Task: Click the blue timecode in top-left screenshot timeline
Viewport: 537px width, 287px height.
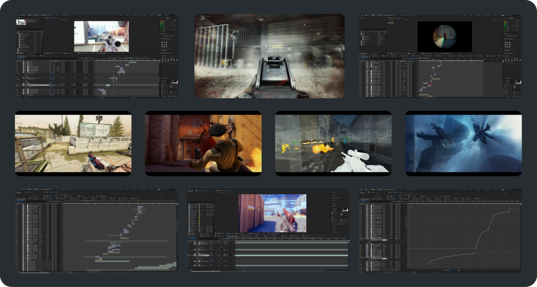Action: pyautogui.click(x=20, y=58)
